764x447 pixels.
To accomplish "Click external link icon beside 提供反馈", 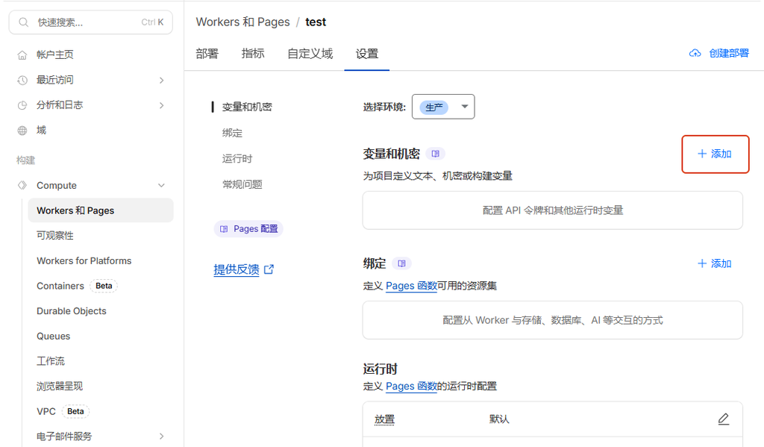I will 269,269.
